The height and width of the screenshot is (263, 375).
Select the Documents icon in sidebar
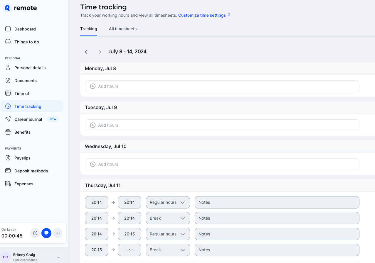tap(8, 80)
